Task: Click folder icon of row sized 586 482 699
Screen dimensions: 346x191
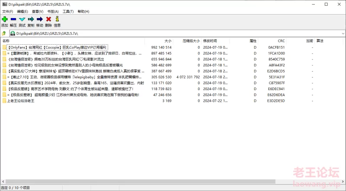Action: coord(4,65)
